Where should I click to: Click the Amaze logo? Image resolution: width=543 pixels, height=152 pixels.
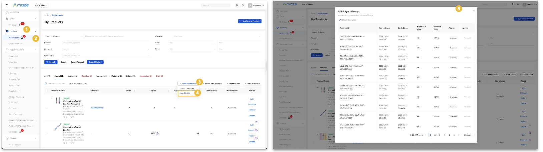click(x=21, y=5)
